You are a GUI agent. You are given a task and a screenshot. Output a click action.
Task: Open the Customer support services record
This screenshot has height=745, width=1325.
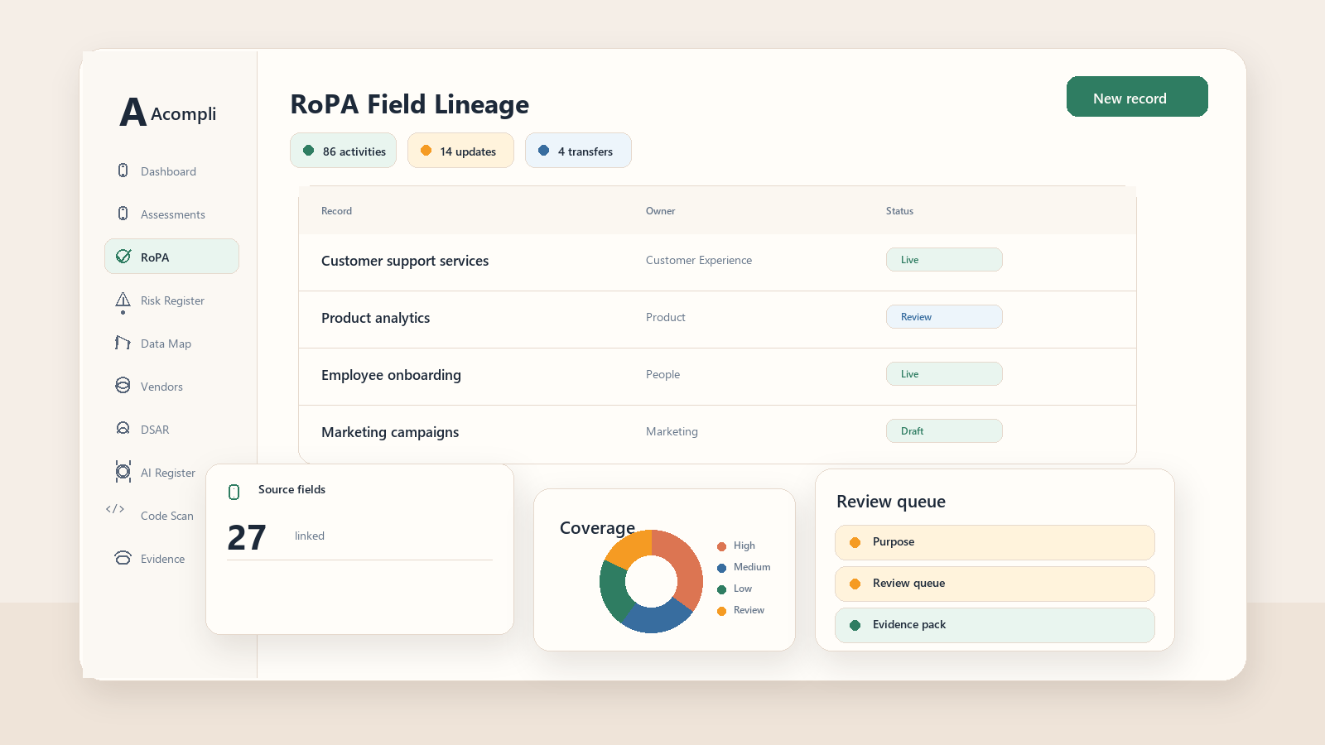[x=405, y=261]
